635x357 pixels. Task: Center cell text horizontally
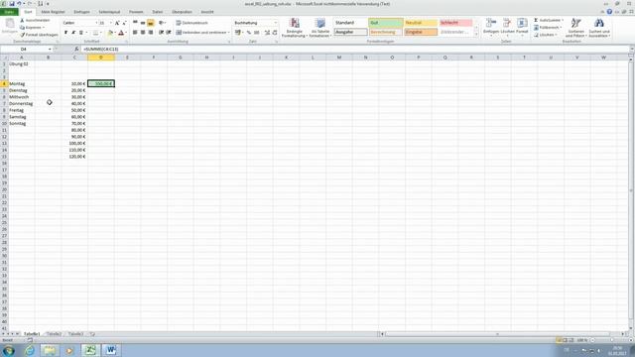tap(143, 33)
